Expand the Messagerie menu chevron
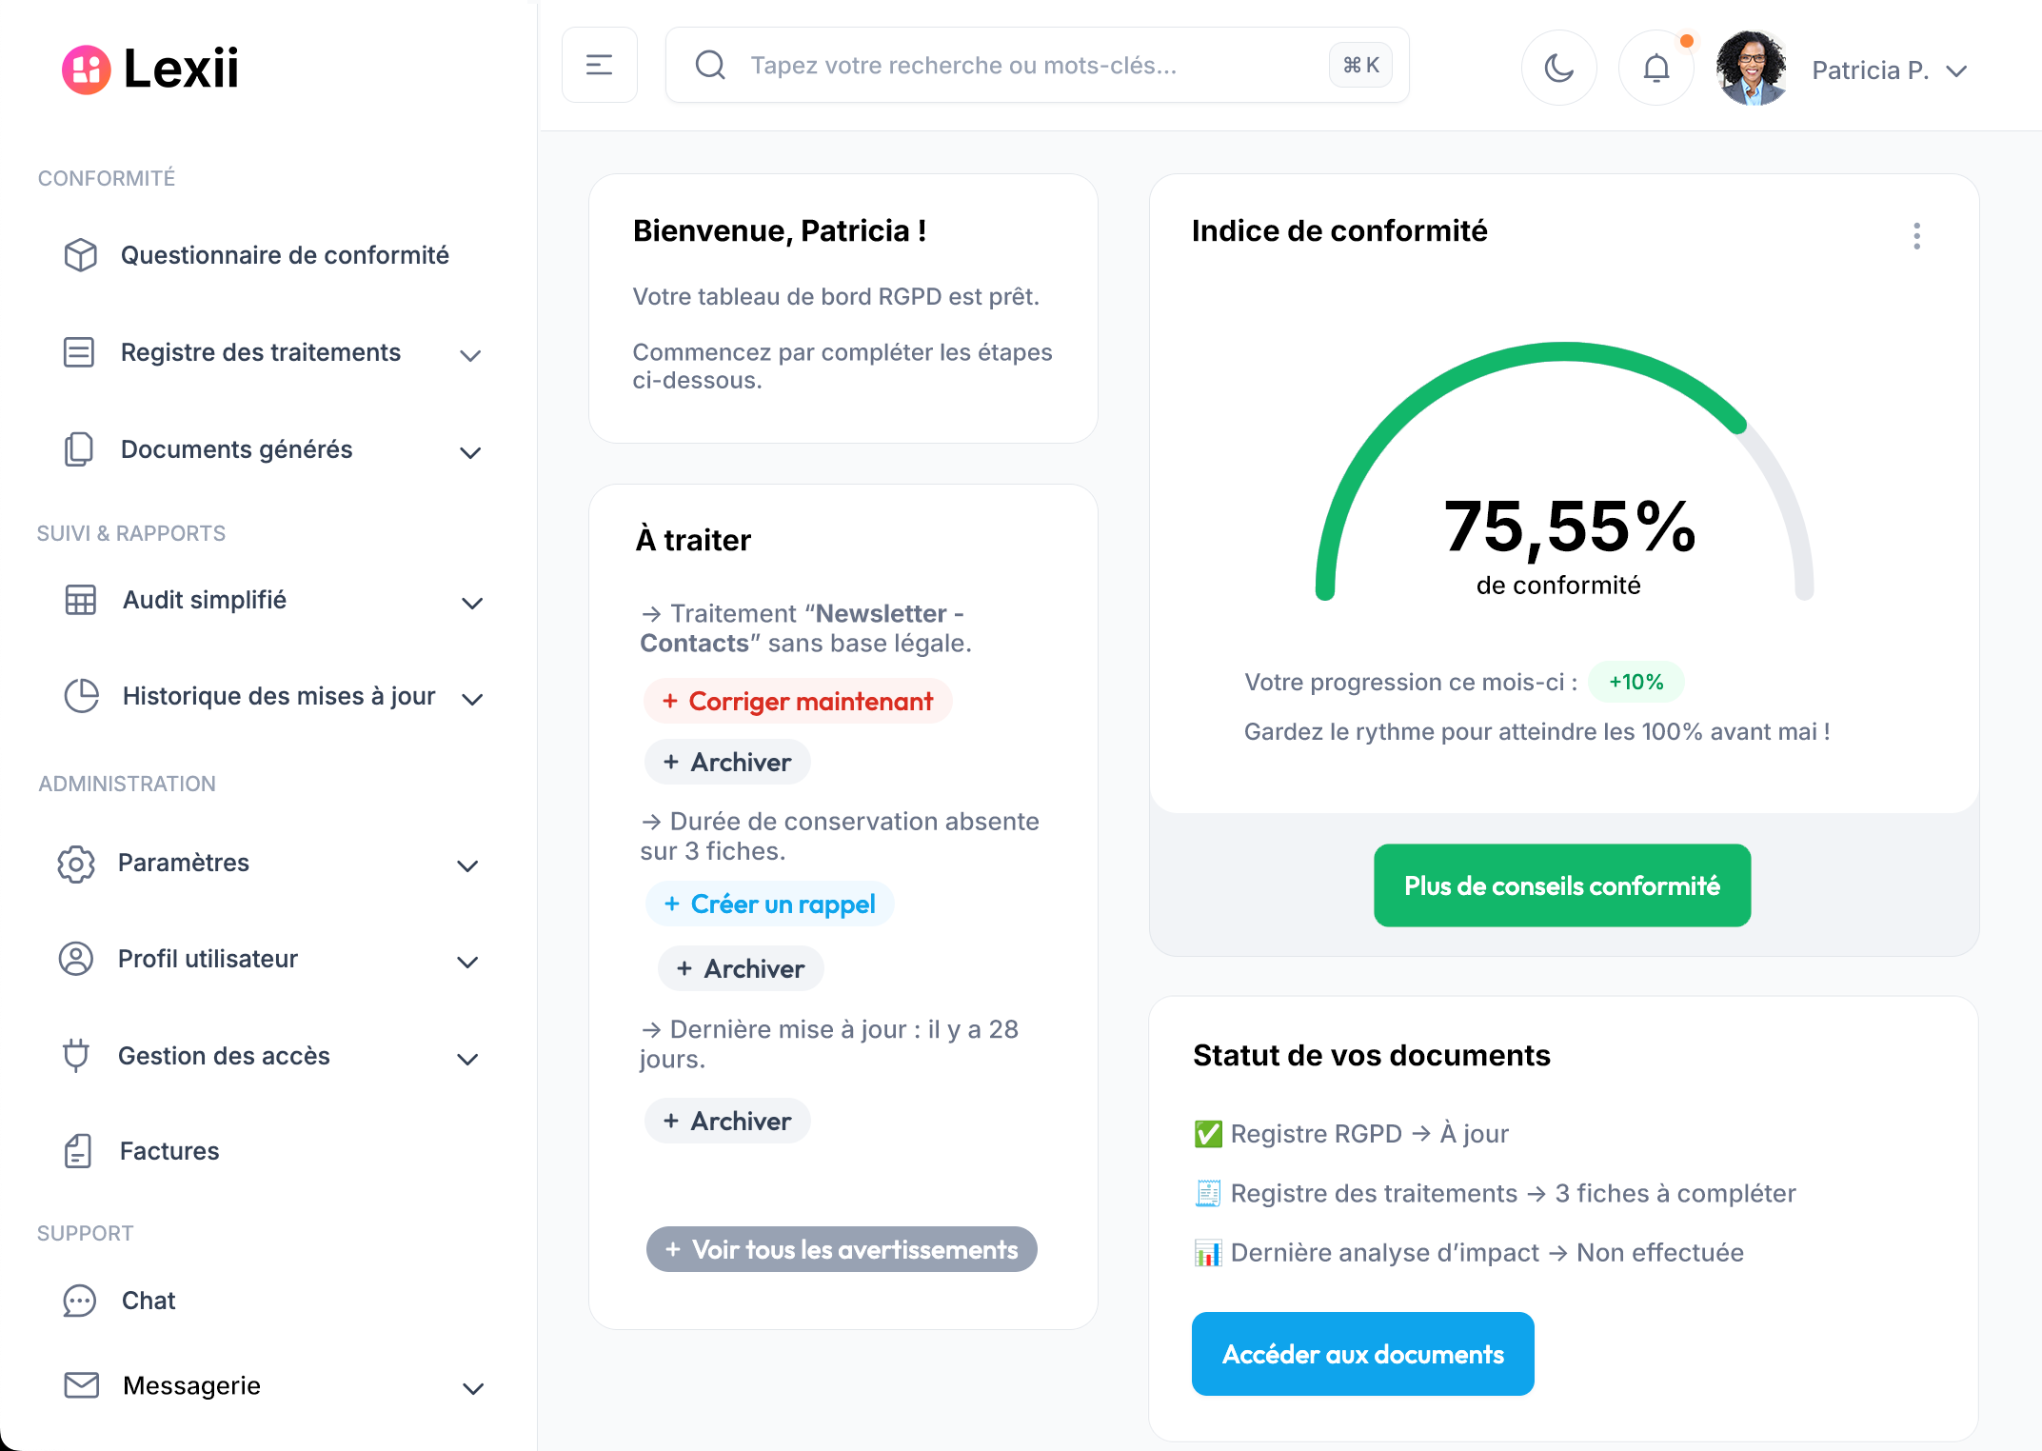This screenshot has height=1451, width=2042. 473,1388
